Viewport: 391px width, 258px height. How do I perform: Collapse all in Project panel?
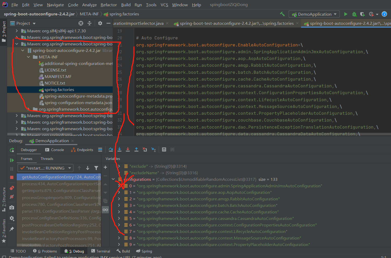pyautogui.click(x=89, y=23)
